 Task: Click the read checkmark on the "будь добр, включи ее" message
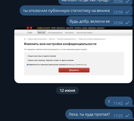[127, 23]
